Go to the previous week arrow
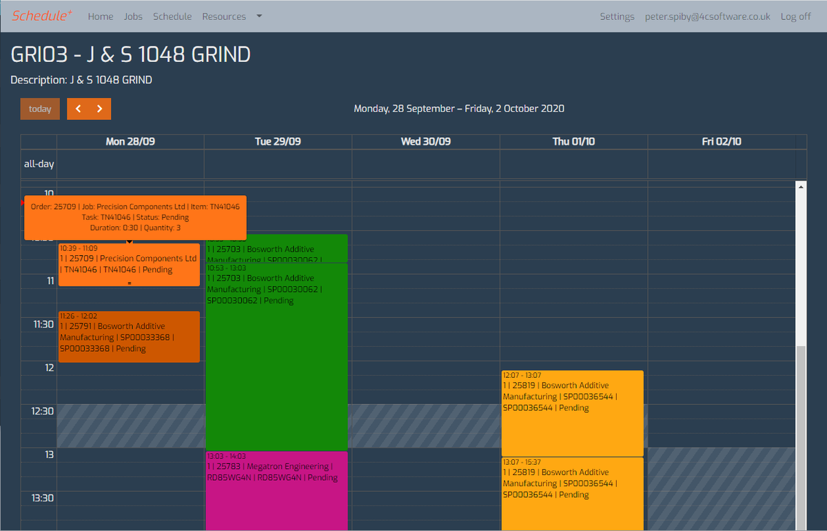This screenshot has width=827, height=531. coord(78,109)
